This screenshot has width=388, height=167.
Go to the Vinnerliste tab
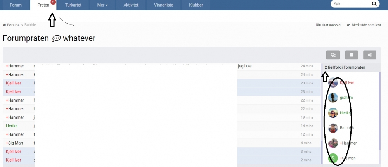pyautogui.click(x=165, y=5)
